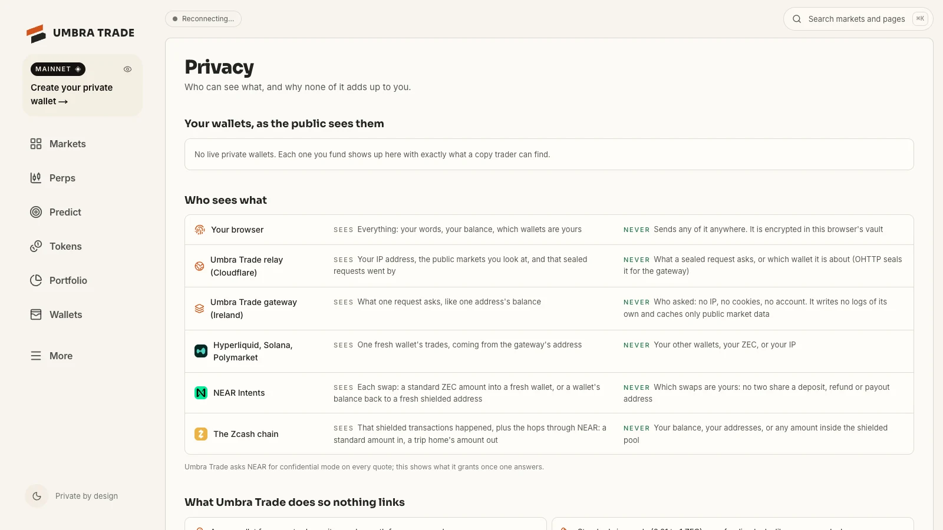Click the 'No live private wallets' notice text
The width and height of the screenshot is (943, 530).
coord(372,154)
